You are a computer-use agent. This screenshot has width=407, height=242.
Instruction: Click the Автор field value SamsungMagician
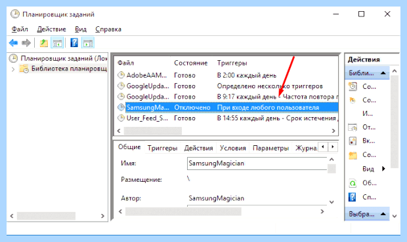click(216, 198)
